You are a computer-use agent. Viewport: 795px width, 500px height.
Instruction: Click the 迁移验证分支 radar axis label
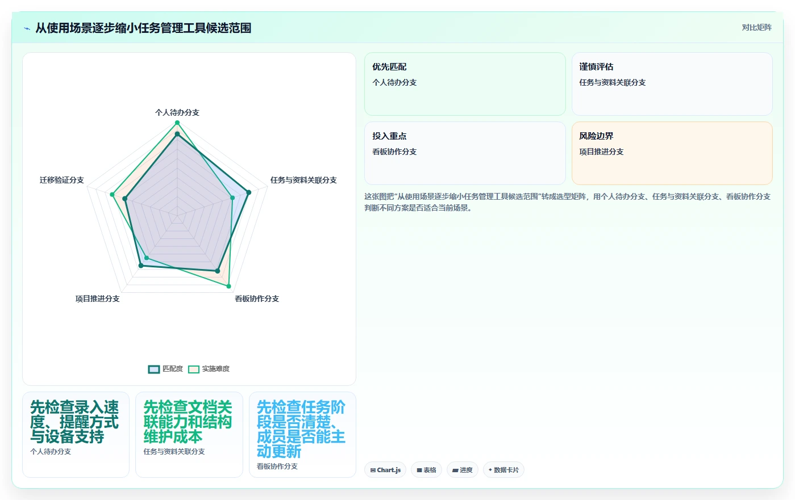(x=62, y=180)
